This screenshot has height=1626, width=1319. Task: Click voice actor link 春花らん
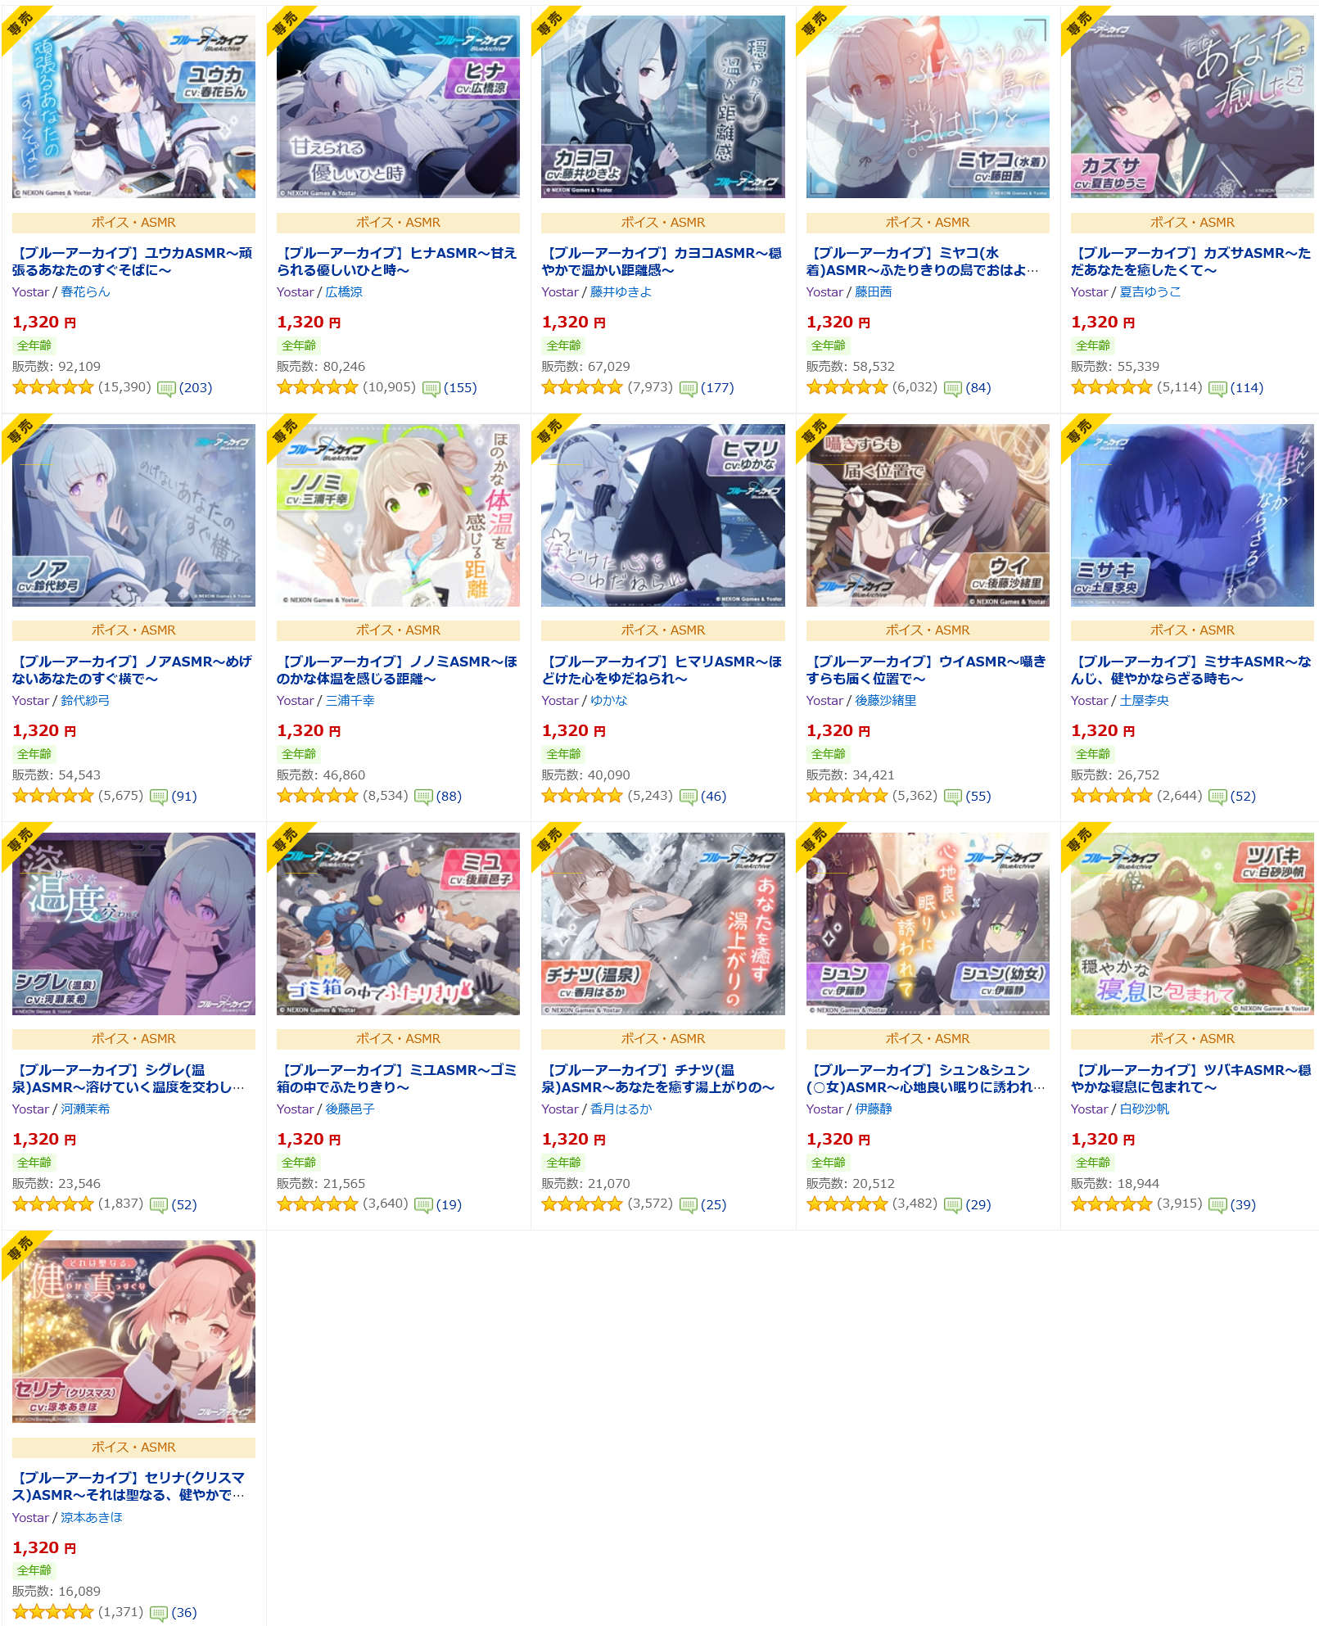click(85, 292)
